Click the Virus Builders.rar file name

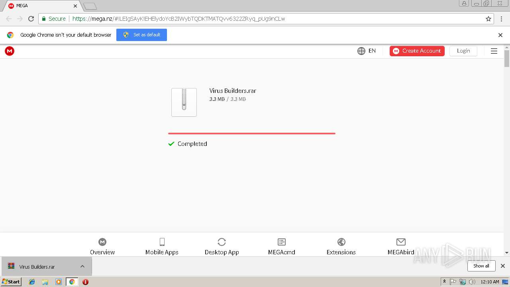pos(233,91)
